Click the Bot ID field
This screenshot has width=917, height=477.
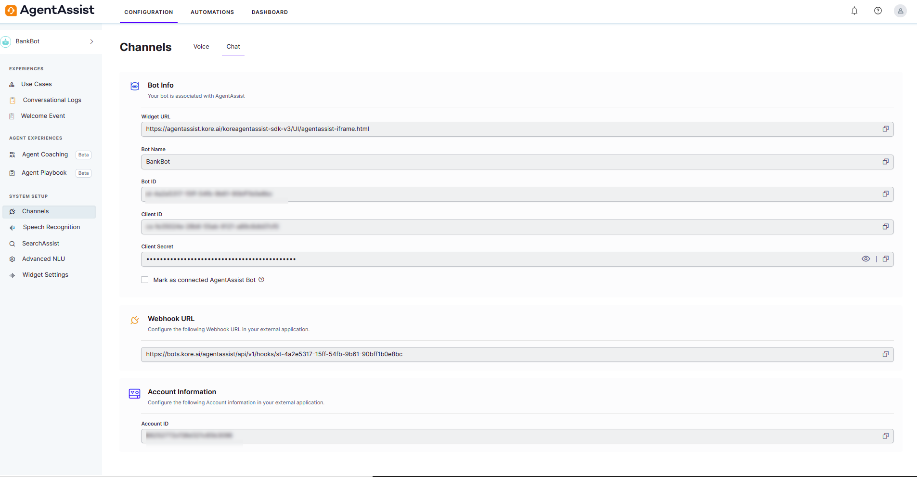click(517, 194)
